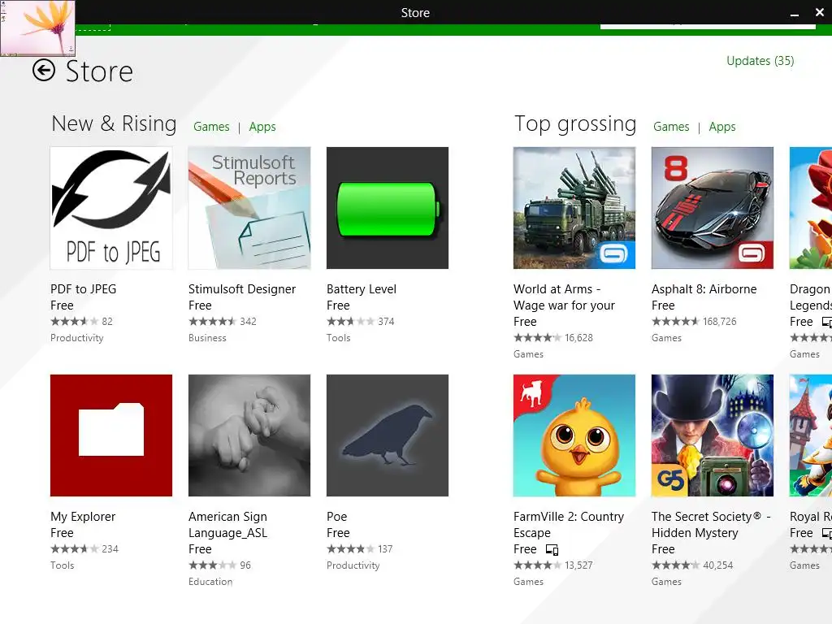Open FarmVille 2 chick game tile
832x624 pixels.
tap(574, 435)
